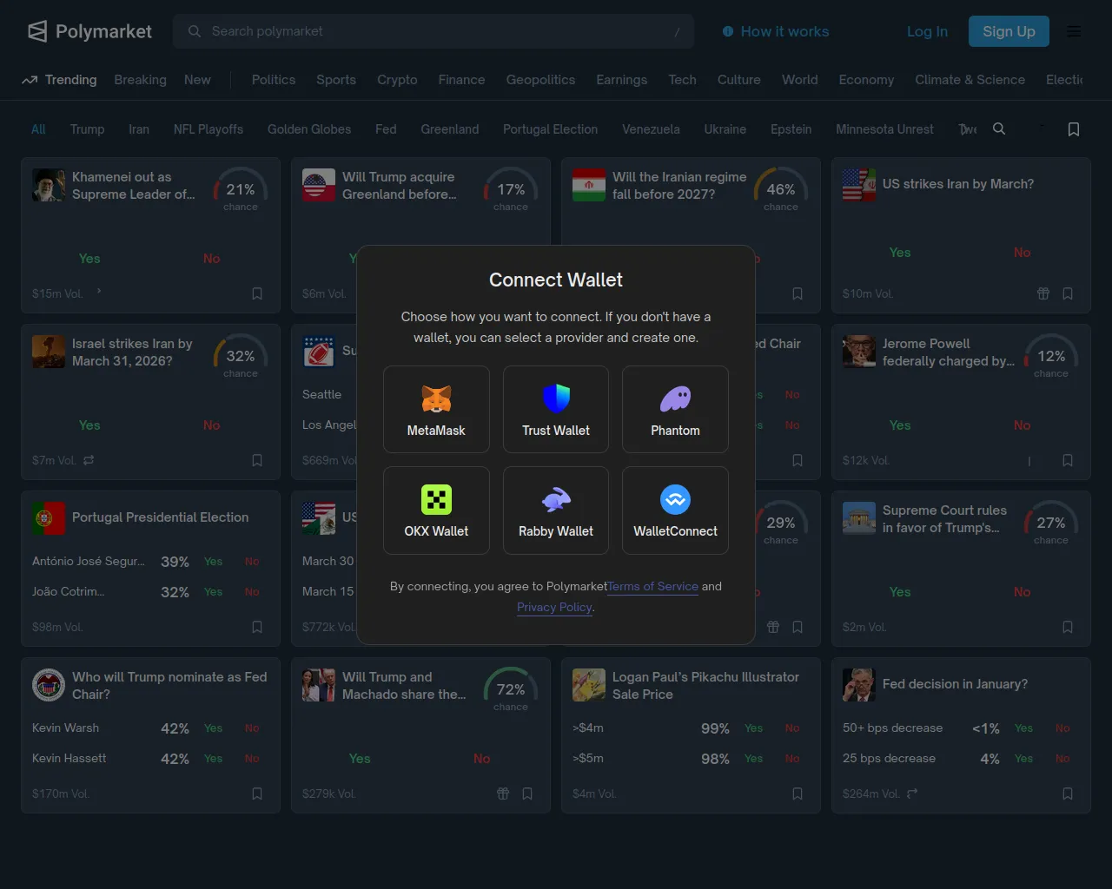Filter markets by NFL Playoffs
Screen dimensions: 1112x889
click(208, 129)
